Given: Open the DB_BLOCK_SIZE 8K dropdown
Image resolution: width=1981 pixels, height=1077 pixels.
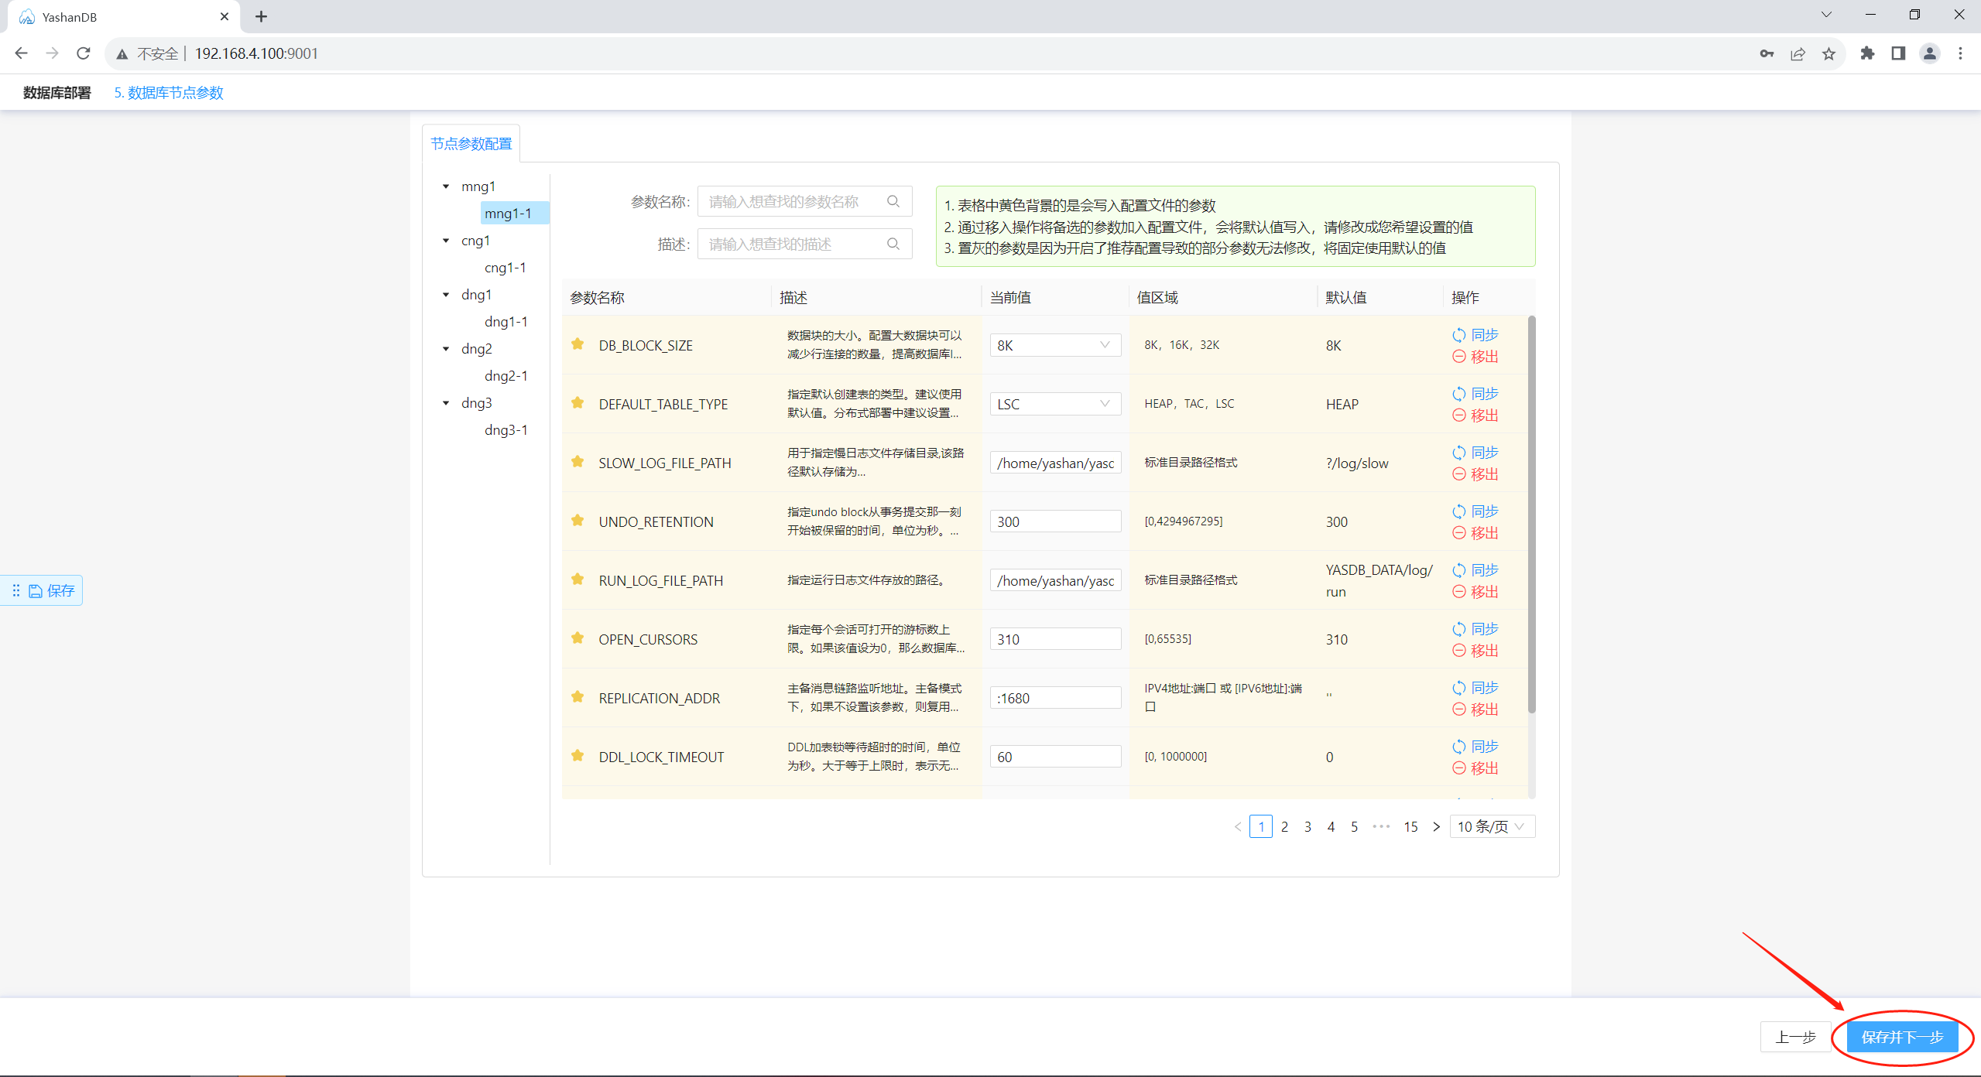Looking at the screenshot, I should tap(1055, 345).
